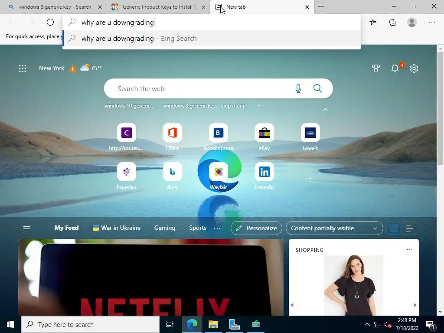
Task: Open the Office quick link tile
Action: click(x=172, y=137)
